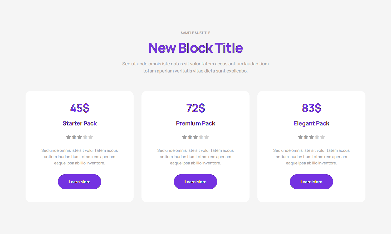This screenshot has height=234, width=391.
Task: Click the first star in Starter Pack rating
Action: (69, 137)
